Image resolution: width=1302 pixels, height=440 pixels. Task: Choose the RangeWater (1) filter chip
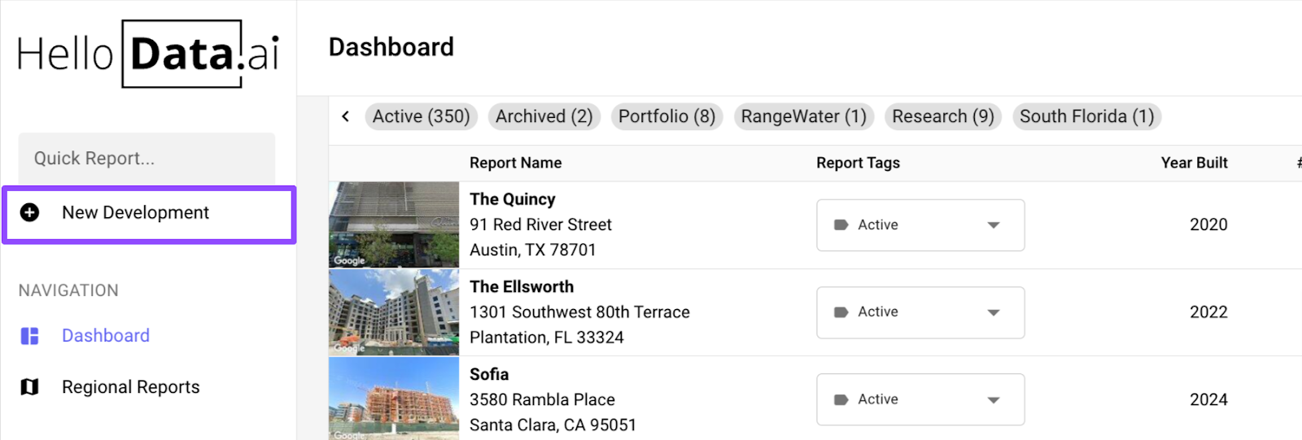tap(804, 116)
